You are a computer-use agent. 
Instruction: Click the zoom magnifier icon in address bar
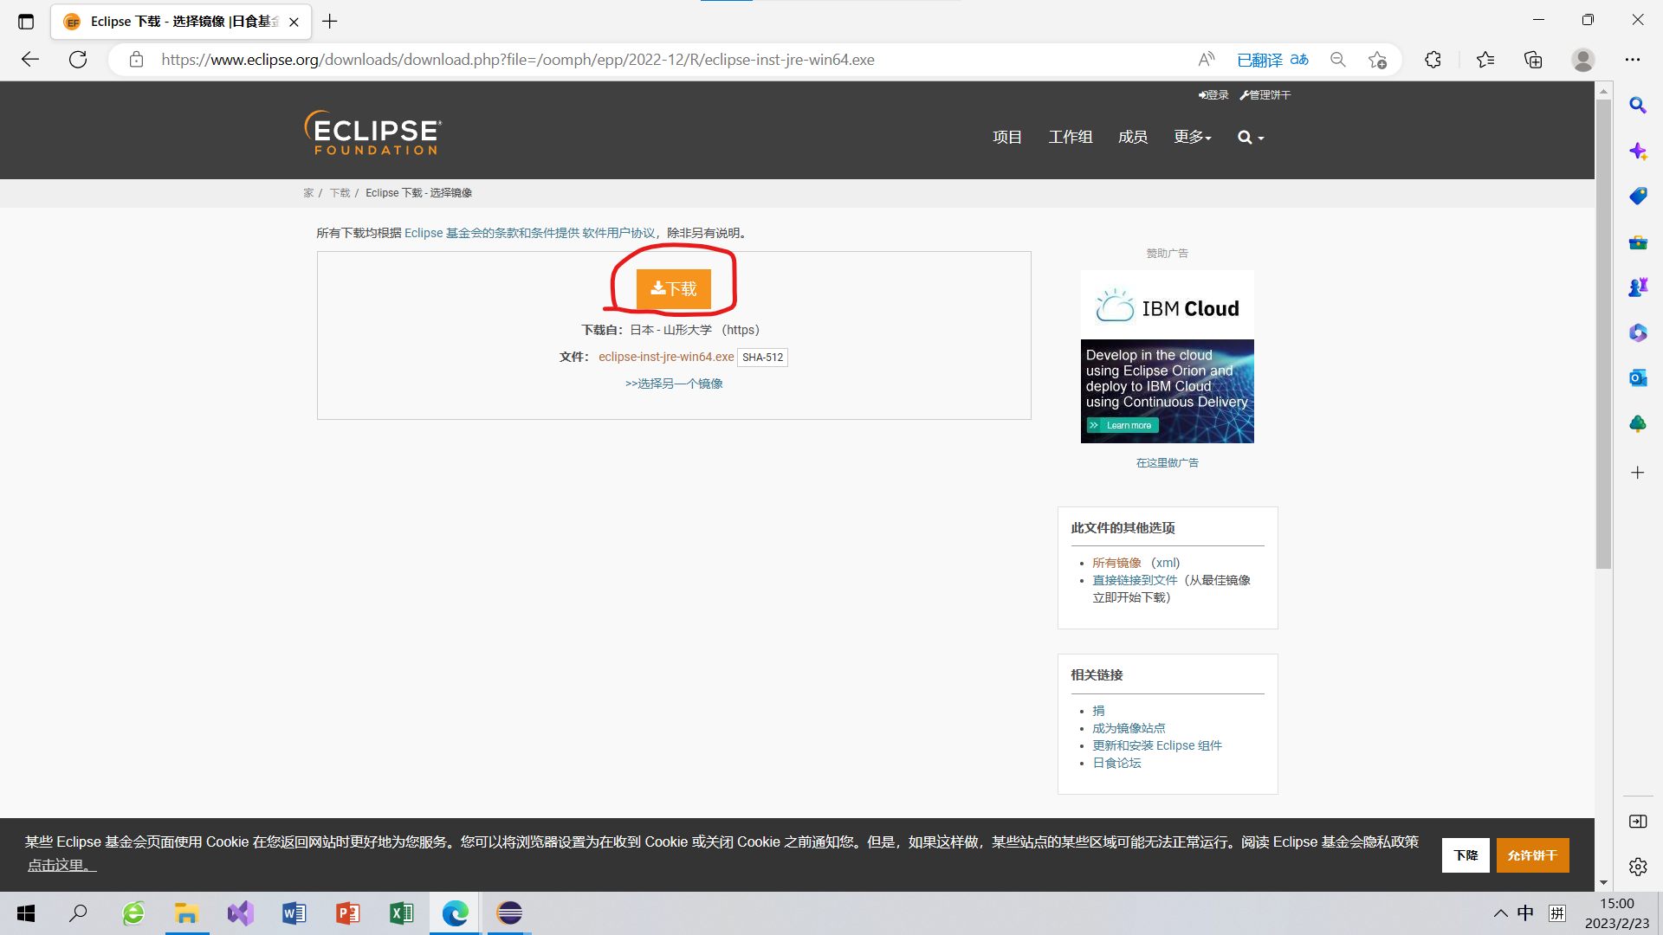[x=1338, y=60]
